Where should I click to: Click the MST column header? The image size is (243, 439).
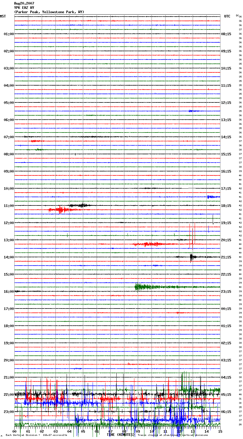coord(3,16)
